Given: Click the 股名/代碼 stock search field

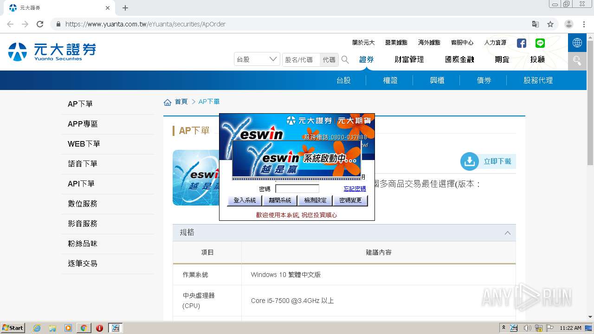Looking at the screenshot, I should (x=301, y=59).
